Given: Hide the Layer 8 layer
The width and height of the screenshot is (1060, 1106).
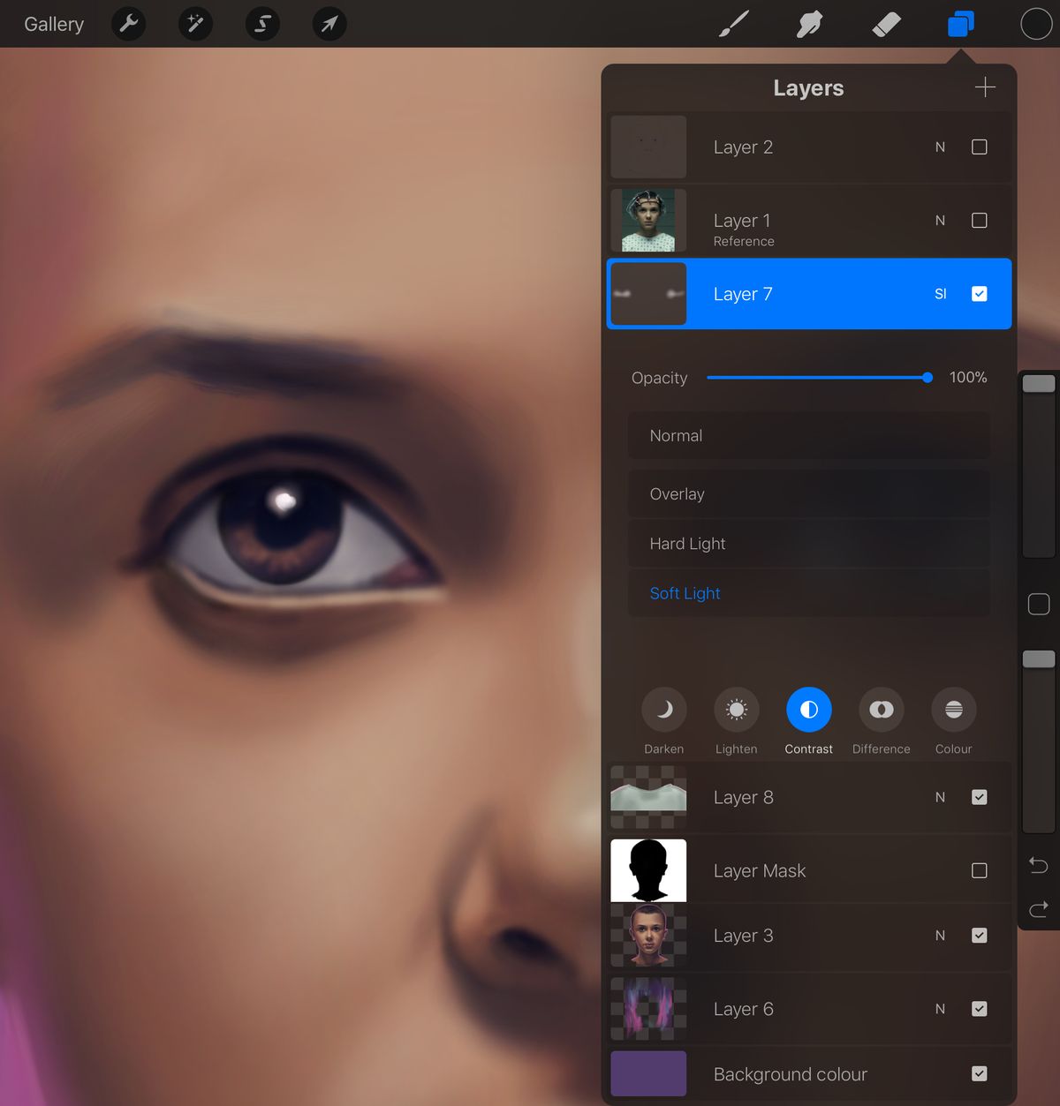Looking at the screenshot, I should click(979, 797).
